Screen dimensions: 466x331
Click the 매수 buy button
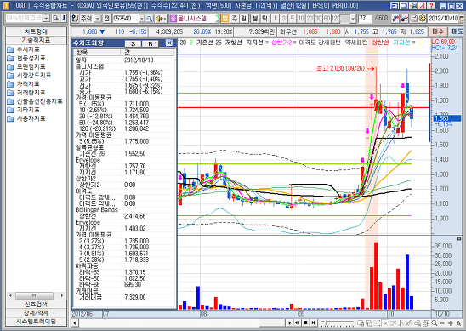438,31
